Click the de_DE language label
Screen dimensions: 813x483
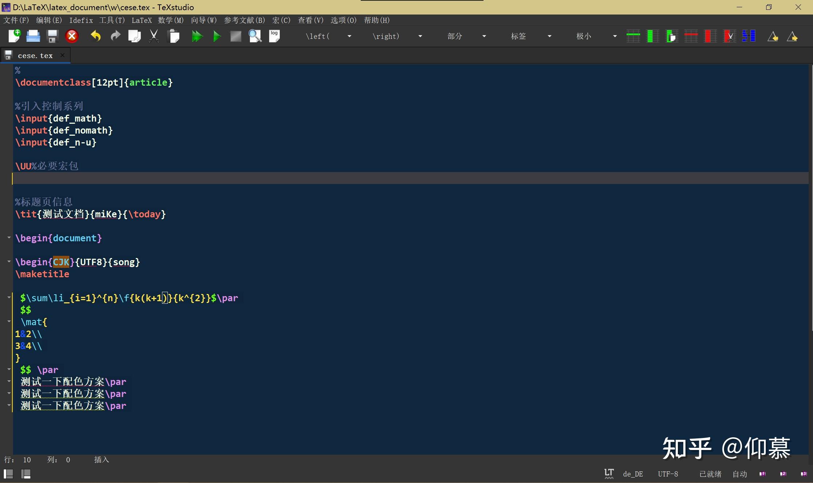(633, 474)
